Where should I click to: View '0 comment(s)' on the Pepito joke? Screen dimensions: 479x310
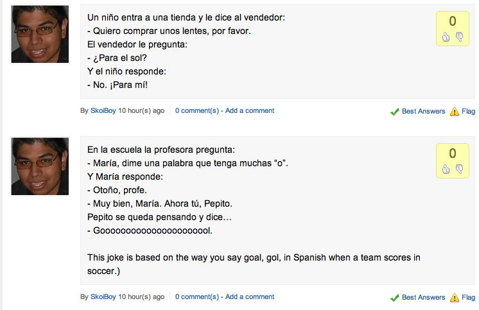(x=196, y=297)
